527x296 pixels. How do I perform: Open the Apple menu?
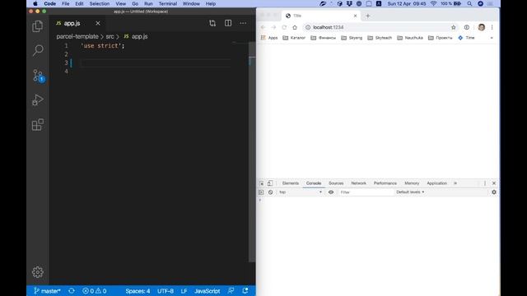pyautogui.click(x=35, y=3)
